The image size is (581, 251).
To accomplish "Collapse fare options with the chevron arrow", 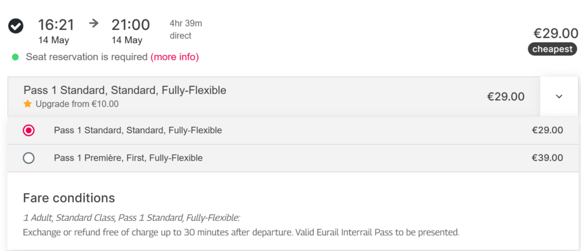I will click(559, 97).
